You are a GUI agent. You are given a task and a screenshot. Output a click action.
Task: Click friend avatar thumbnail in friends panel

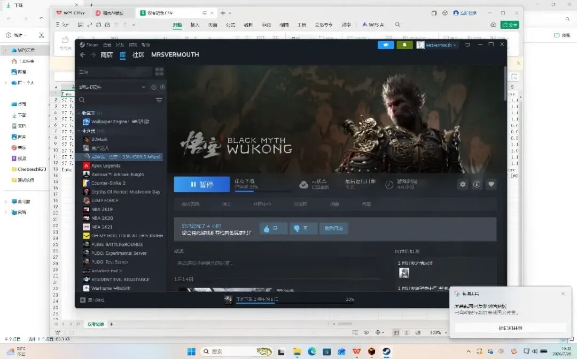click(x=404, y=273)
